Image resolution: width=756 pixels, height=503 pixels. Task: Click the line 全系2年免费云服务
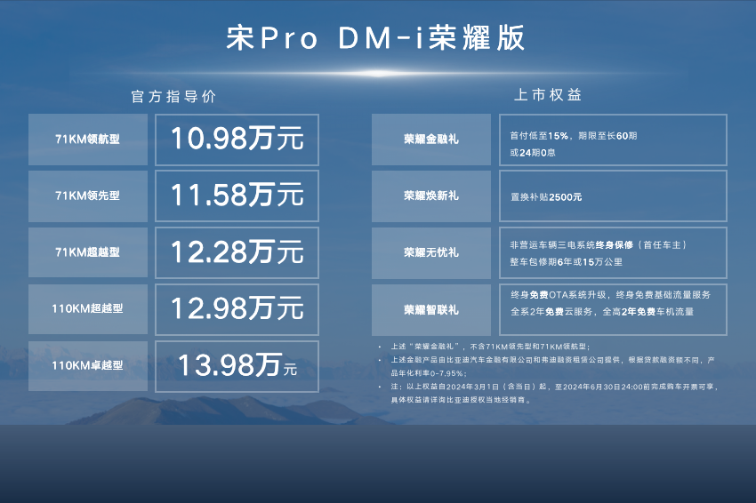pos(602,312)
